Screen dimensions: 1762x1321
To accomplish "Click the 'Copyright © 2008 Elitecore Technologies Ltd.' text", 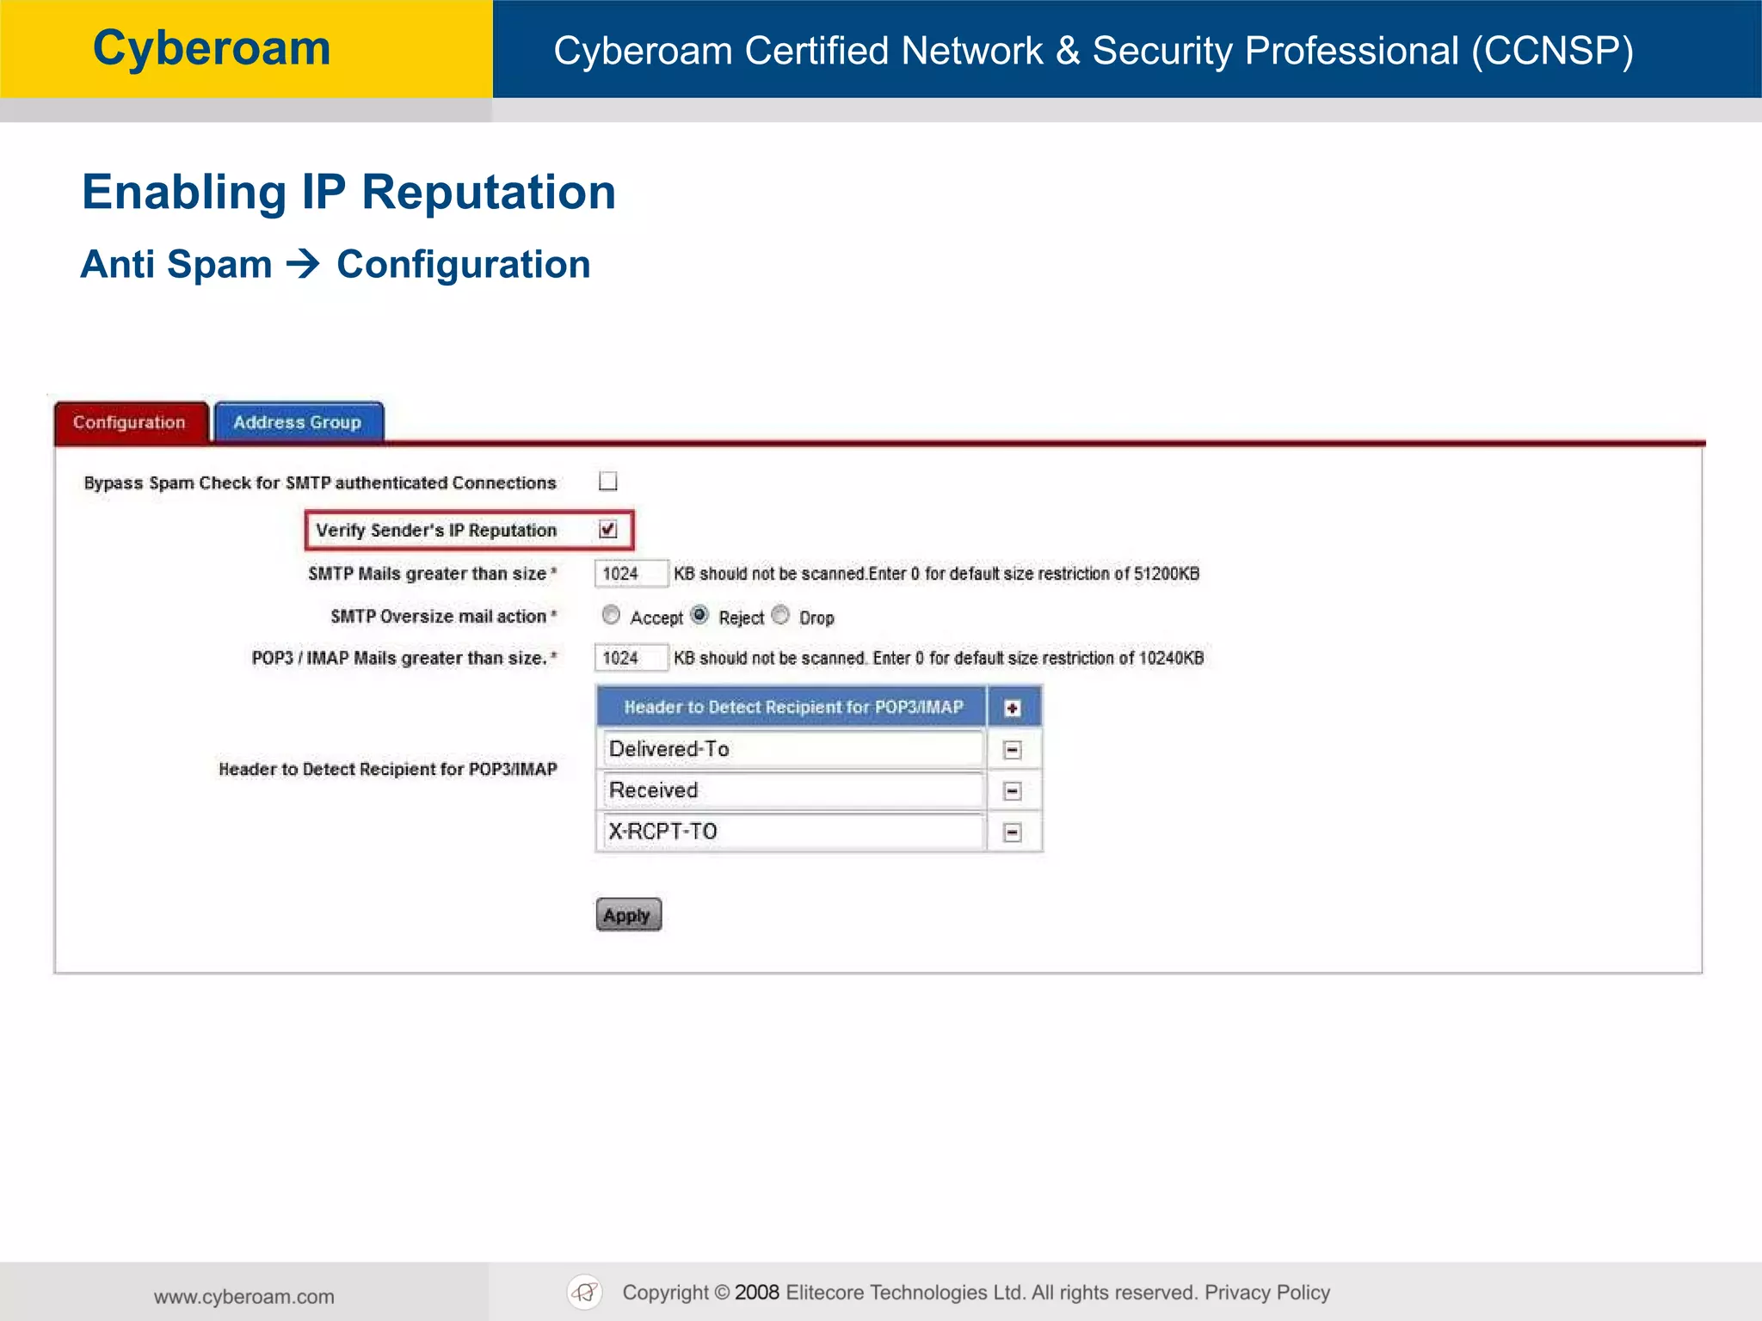I will 823,1293.
